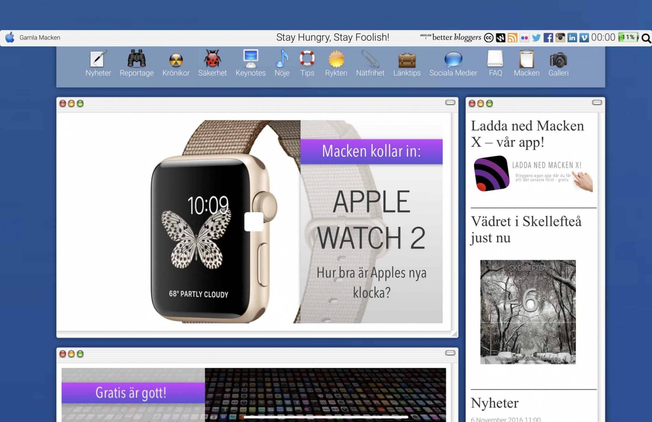652x422 pixels.
Task: Open the Nöje music note icon
Action: [282, 58]
